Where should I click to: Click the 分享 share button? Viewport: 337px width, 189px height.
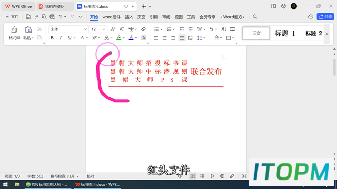(325, 17)
